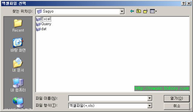Click the Open (열기) button

177,98
